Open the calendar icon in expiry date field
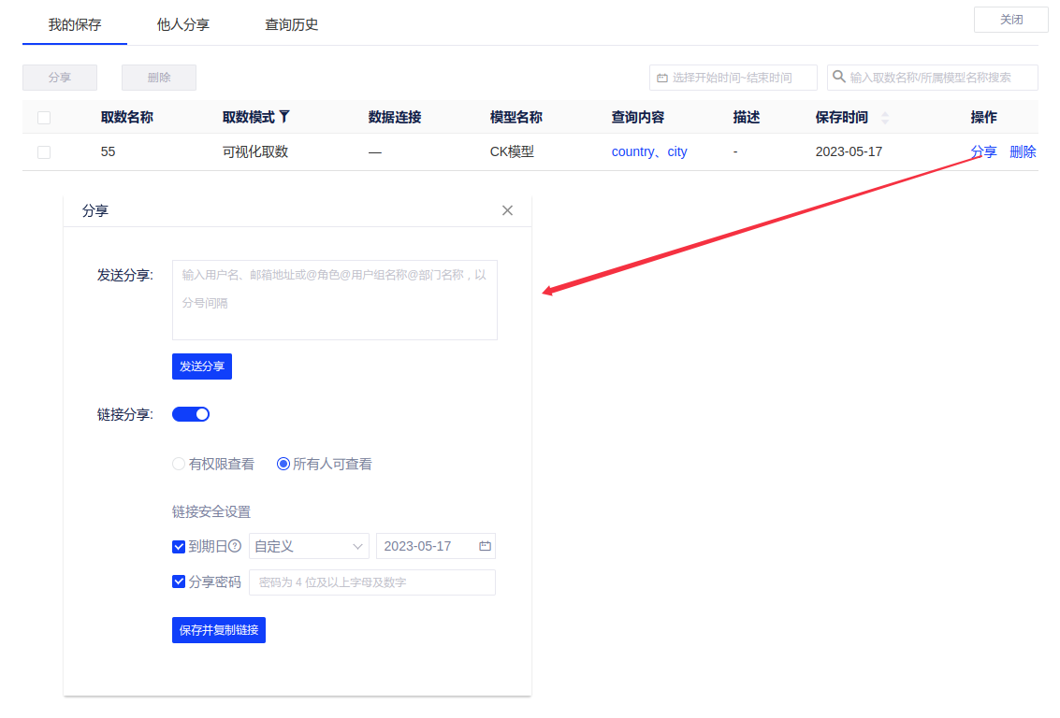This screenshot has height=718, width=1060. pyautogui.click(x=485, y=546)
